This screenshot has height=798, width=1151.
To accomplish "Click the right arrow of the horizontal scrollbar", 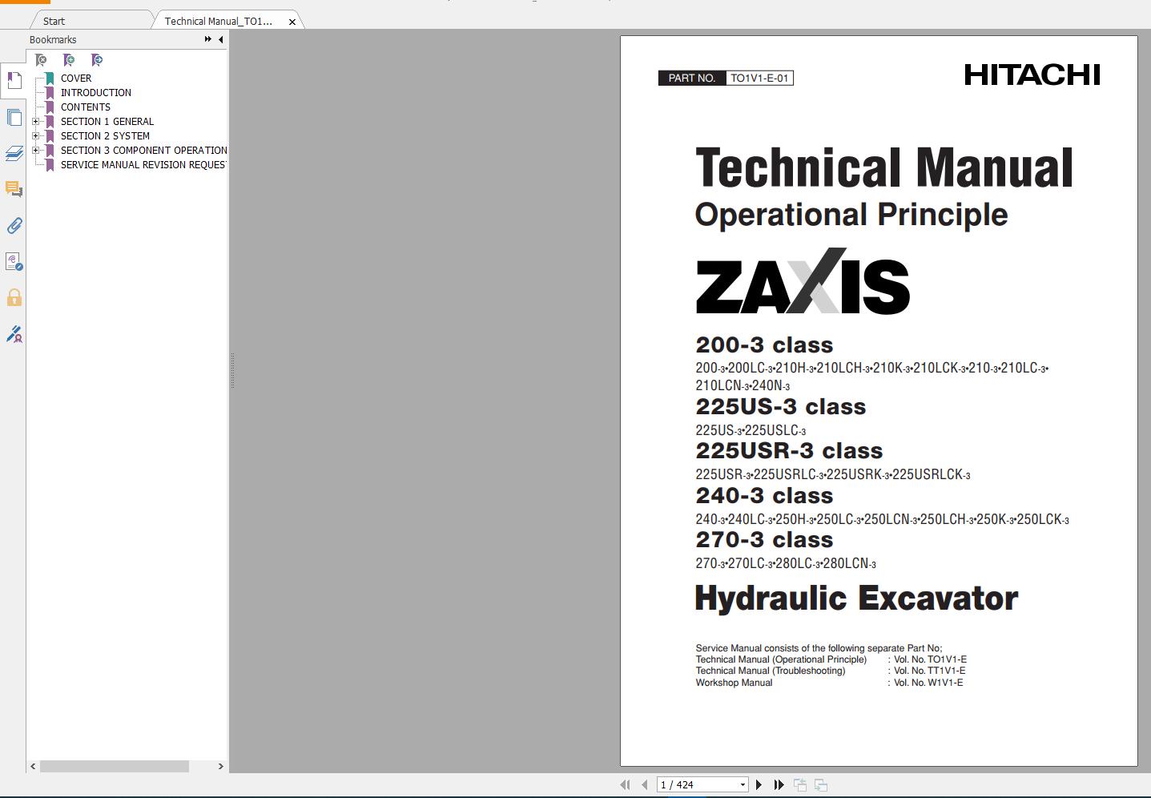I will 222,767.
